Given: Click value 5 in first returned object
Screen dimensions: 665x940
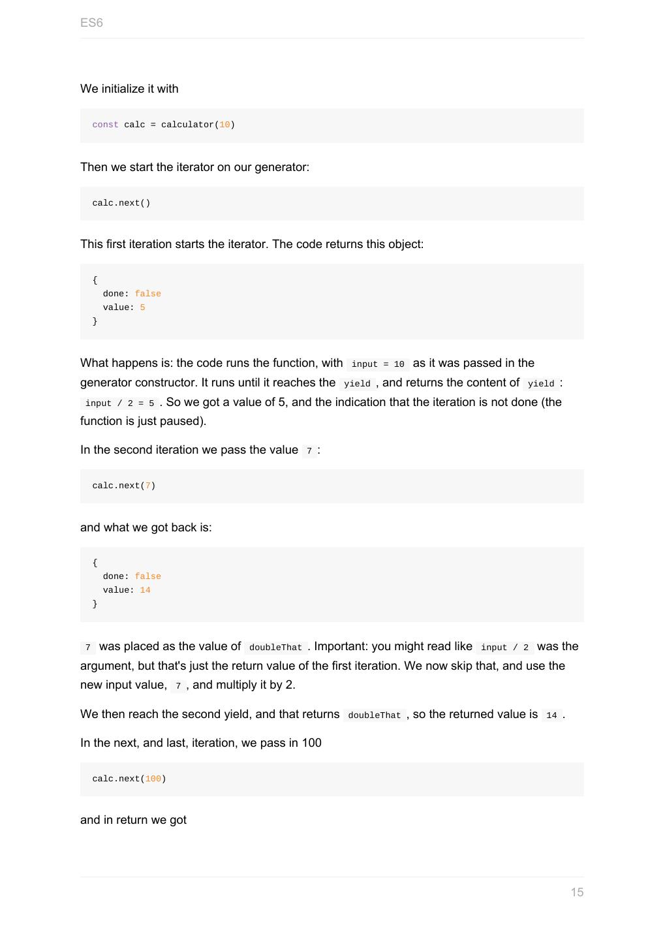Looking at the screenshot, I should [x=142, y=307].
